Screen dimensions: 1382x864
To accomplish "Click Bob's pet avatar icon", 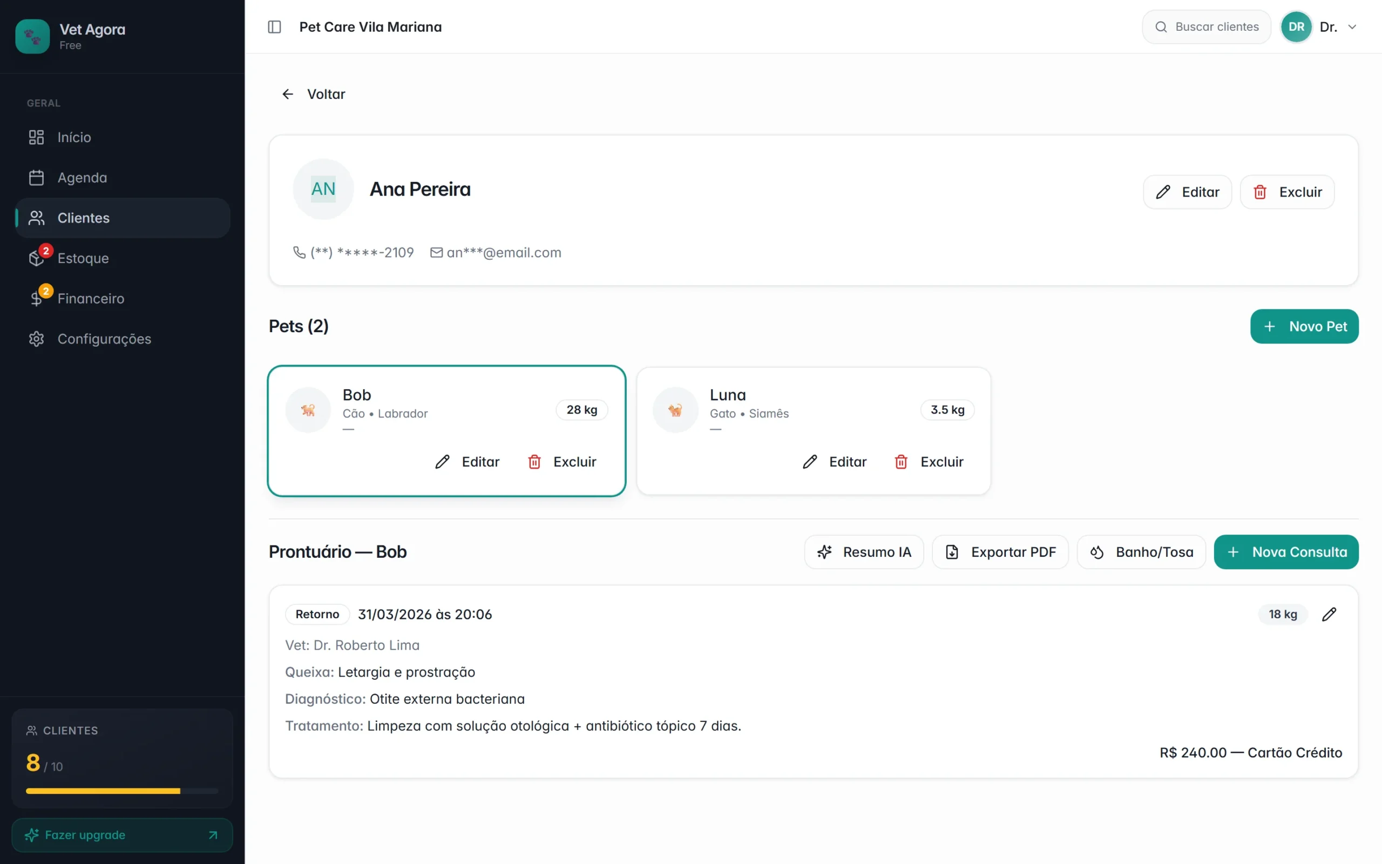I will [308, 410].
